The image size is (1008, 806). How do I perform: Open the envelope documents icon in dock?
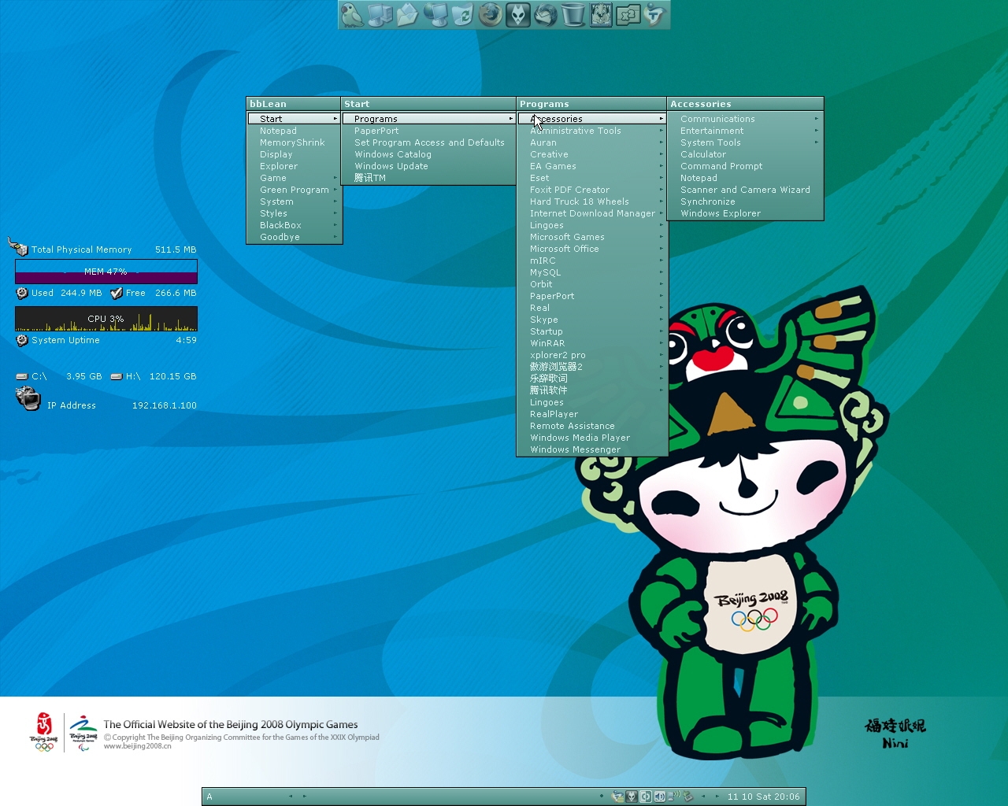[407, 15]
